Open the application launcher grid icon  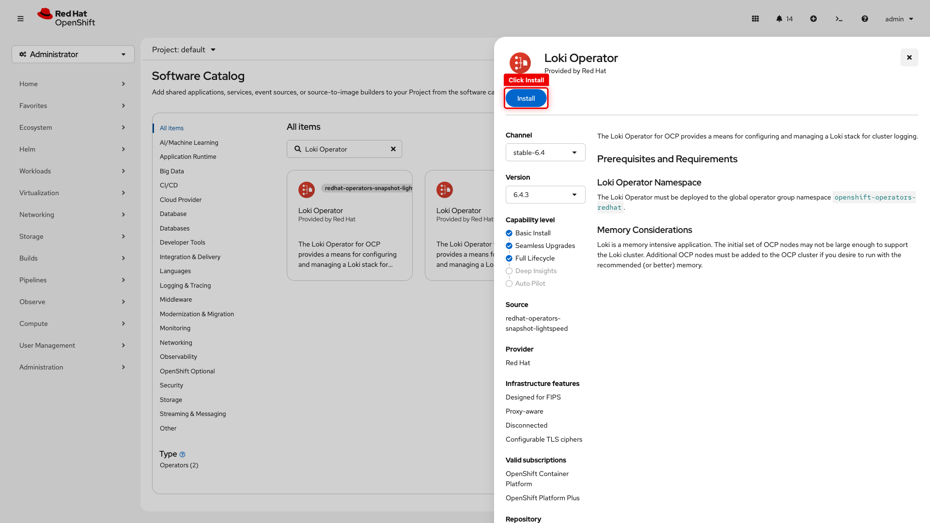pos(755,19)
